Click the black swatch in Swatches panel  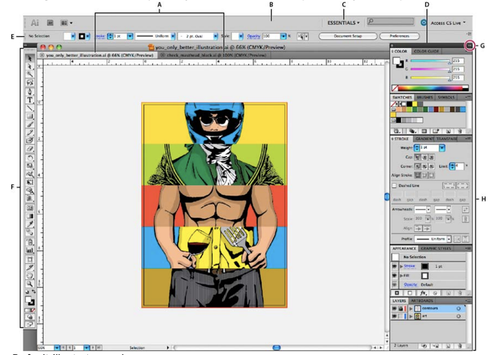(x=409, y=104)
